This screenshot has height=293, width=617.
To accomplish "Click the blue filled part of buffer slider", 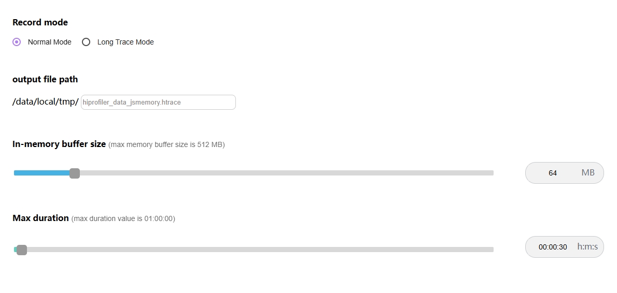I will click(41, 173).
